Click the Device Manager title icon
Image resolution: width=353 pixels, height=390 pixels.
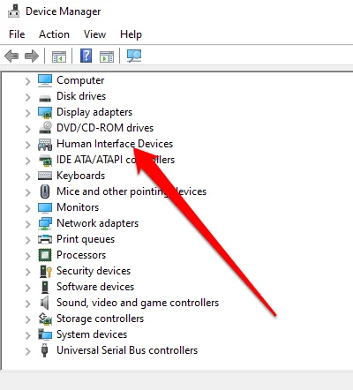13,11
